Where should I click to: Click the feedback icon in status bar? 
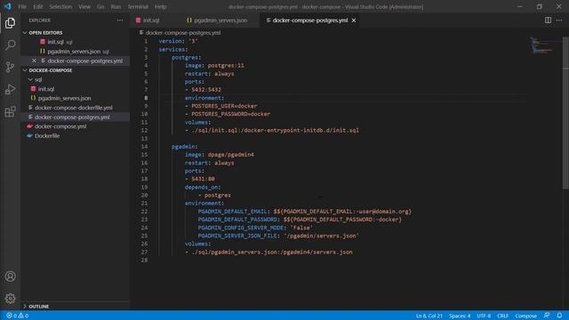547,316
